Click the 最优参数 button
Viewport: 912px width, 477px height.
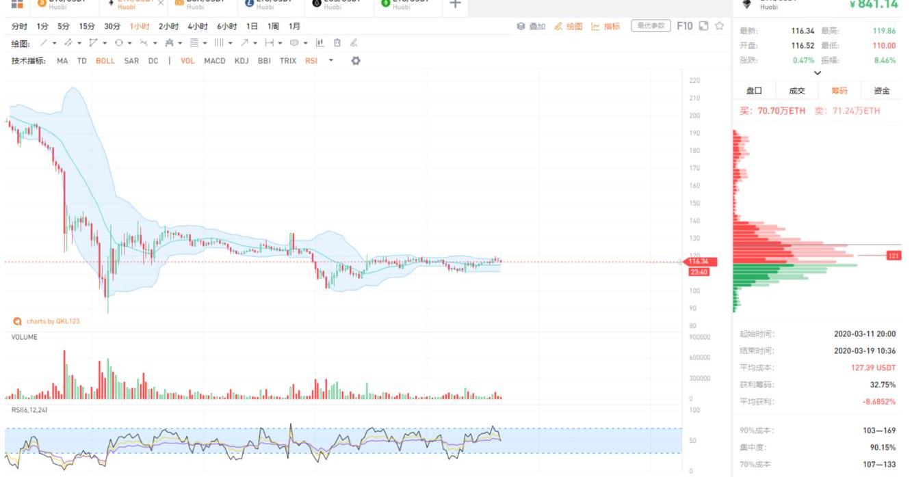[x=650, y=26]
